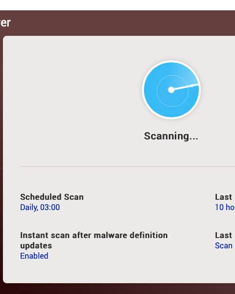This screenshot has width=235, height=294.
Task: Select the "Scanning..." status text
Action: pyautogui.click(x=171, y=136)
